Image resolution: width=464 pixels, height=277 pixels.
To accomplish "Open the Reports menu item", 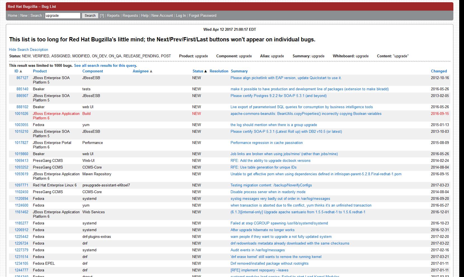I will point(113,16).
